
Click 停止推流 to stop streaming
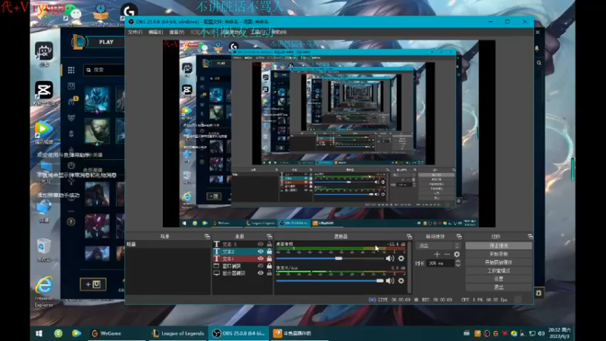498,246
